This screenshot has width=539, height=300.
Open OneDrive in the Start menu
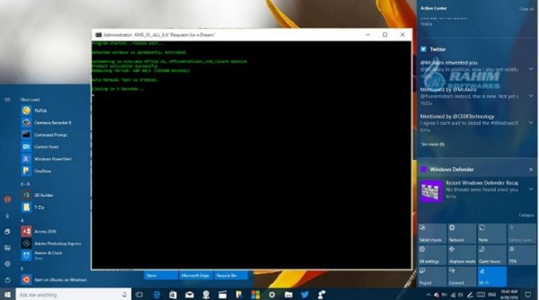[x=36, y=171]
